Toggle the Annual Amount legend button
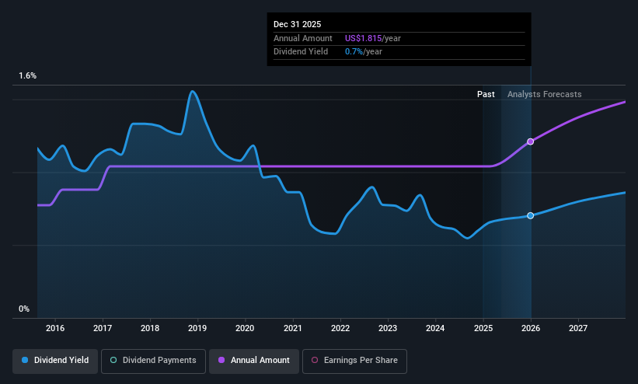638x384 pixels. [254, 361]
